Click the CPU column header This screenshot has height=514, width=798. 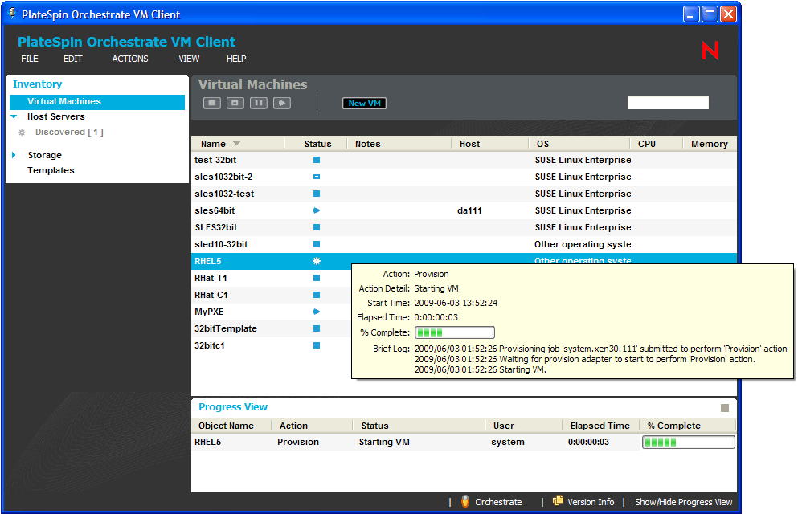tap(647, 144)
